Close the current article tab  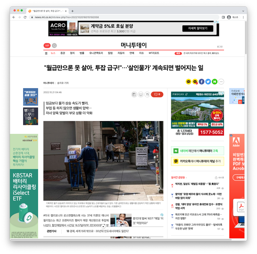coord(66,11)
